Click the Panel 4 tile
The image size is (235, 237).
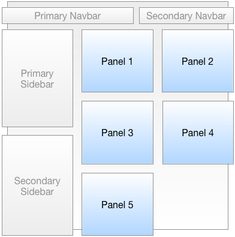pos(198,133)
